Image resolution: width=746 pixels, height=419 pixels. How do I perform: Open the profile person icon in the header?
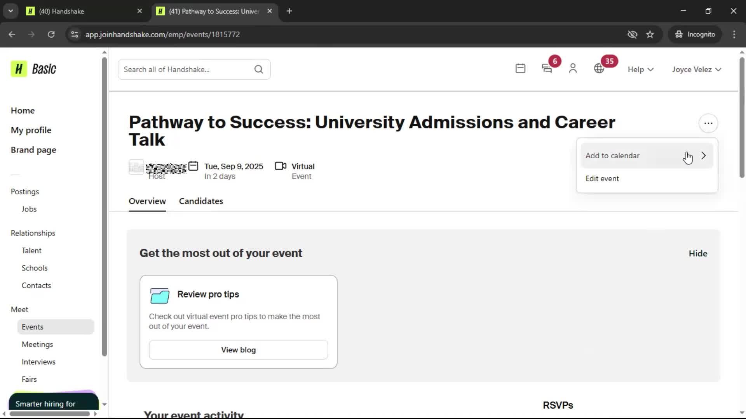pyautogui.click(x=573, y=69)
